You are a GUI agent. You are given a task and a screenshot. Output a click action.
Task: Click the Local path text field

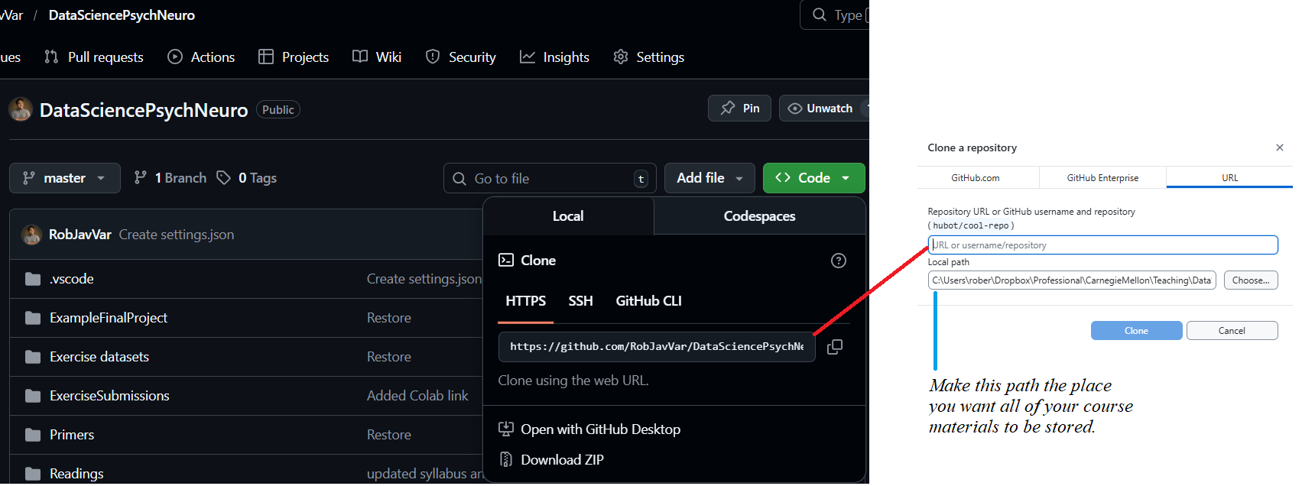click(1072, 280)
